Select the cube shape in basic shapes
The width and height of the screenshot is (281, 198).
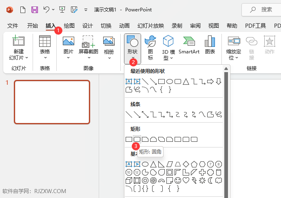(128, 180)
